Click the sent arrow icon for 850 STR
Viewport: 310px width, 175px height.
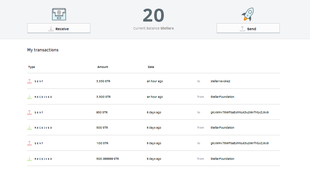coord(30,112)
